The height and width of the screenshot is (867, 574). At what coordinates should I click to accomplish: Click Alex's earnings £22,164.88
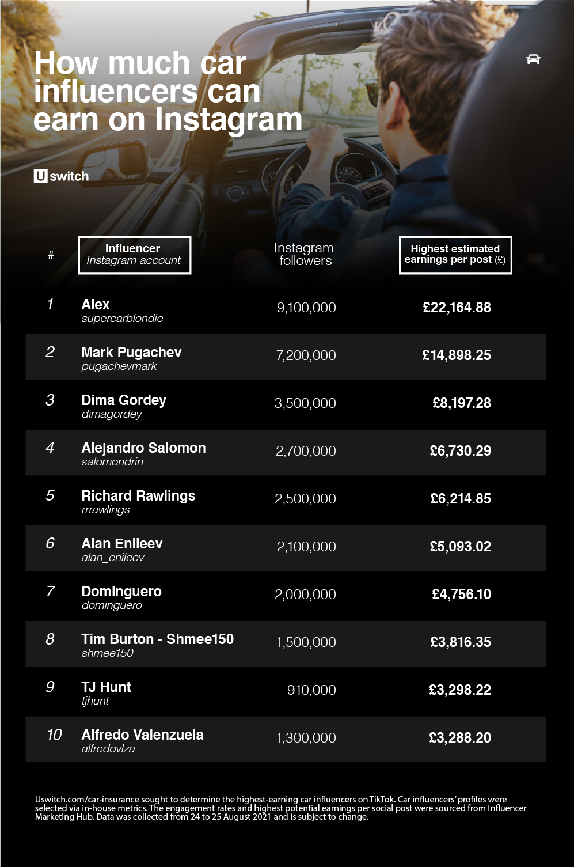pyautogui.click(x=457, y=307)
